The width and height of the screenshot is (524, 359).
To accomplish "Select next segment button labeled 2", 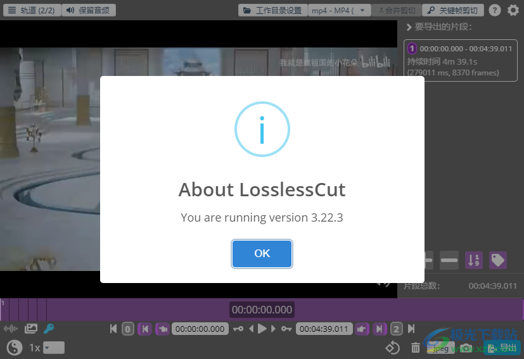I will [397, 329].
